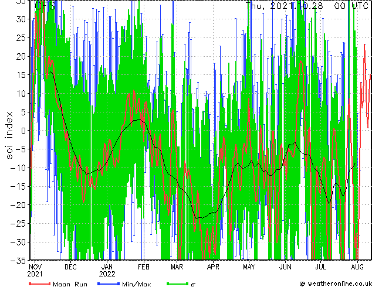
Task: Click the red Mean Run legend swatch
Action: point(40,283)
